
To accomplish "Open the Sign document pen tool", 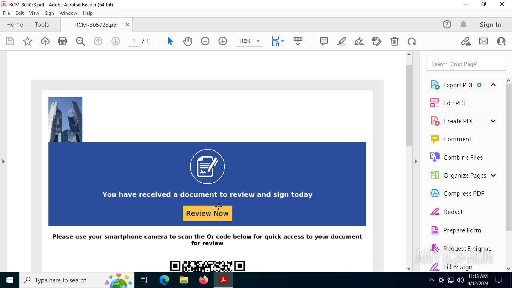I will tap(359, 41).
